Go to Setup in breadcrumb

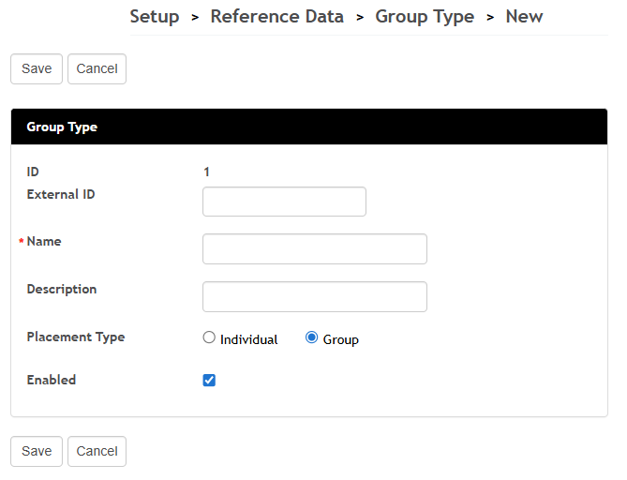click(x=155, y=17)
